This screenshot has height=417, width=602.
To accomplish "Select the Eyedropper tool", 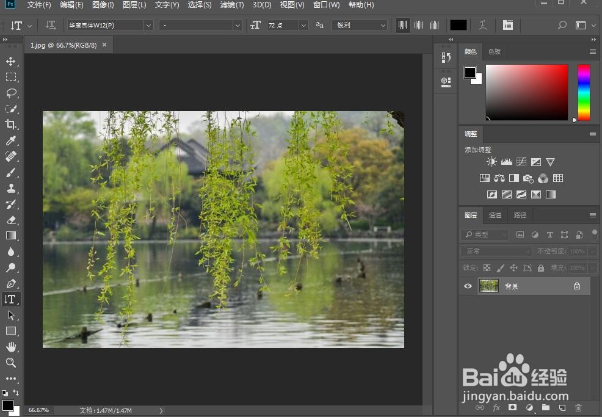I will click(x=11, y=140).
